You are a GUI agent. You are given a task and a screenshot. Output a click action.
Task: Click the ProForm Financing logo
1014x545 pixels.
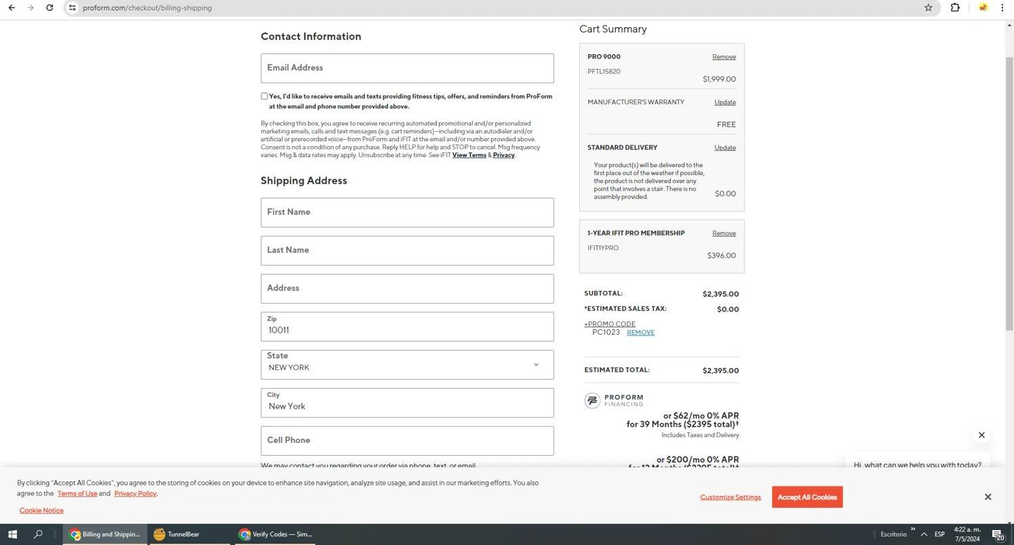pyautogui.click(x=614, y=400)
